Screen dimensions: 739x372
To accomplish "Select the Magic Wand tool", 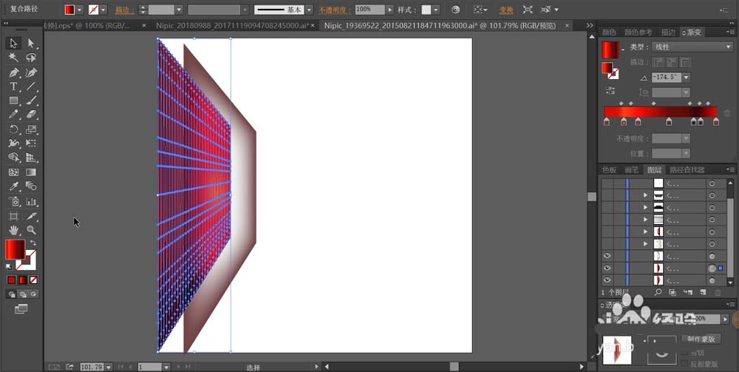I will pos(13,58).
